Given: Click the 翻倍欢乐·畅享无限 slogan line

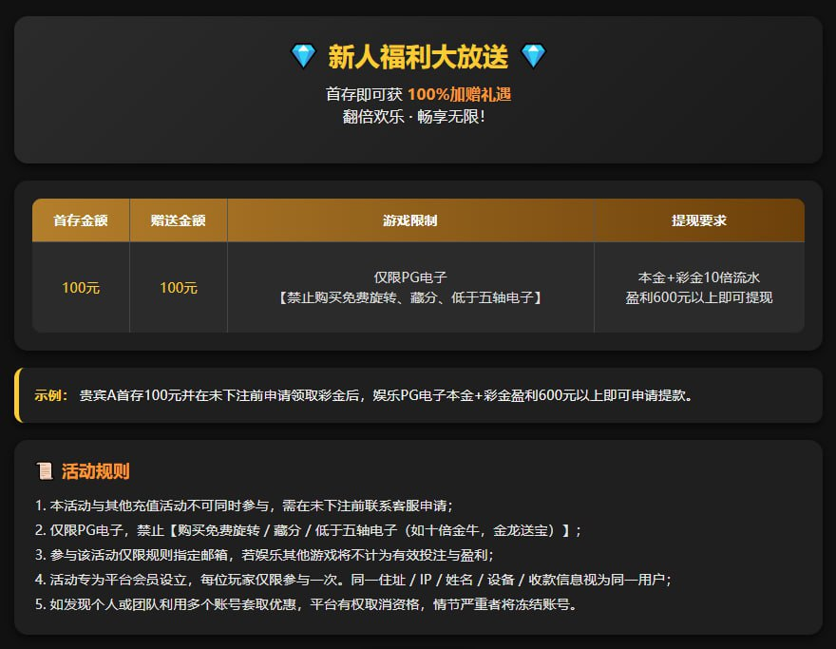Looking at the screenshot, I should coord(418,117).
